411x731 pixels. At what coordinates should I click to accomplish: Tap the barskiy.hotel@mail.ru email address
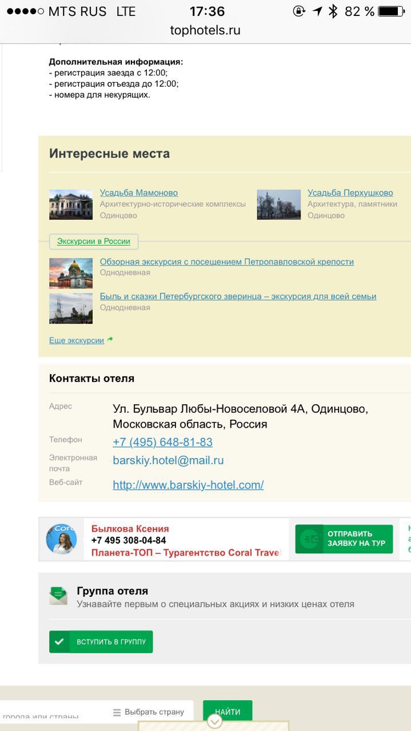coord(168,460)
